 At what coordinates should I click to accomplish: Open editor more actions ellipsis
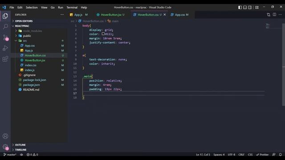(x=280, y=15)
